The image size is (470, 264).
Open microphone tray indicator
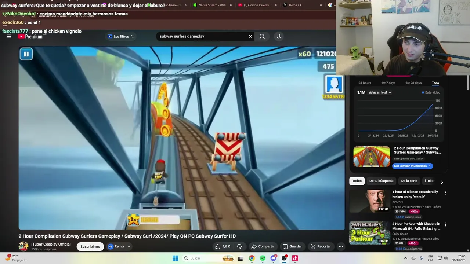(x=421, y=258)
